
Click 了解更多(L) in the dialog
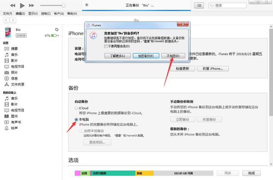tap(118, 56)
